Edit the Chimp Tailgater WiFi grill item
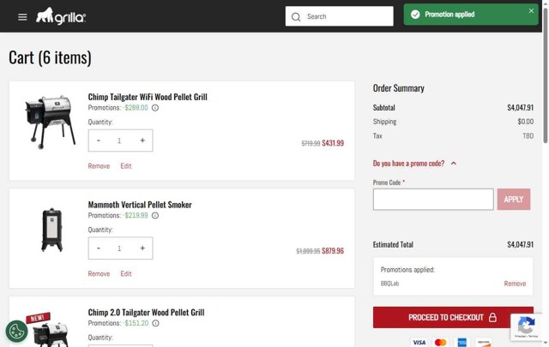Viewport: 549px width, 347px height. 126,166
